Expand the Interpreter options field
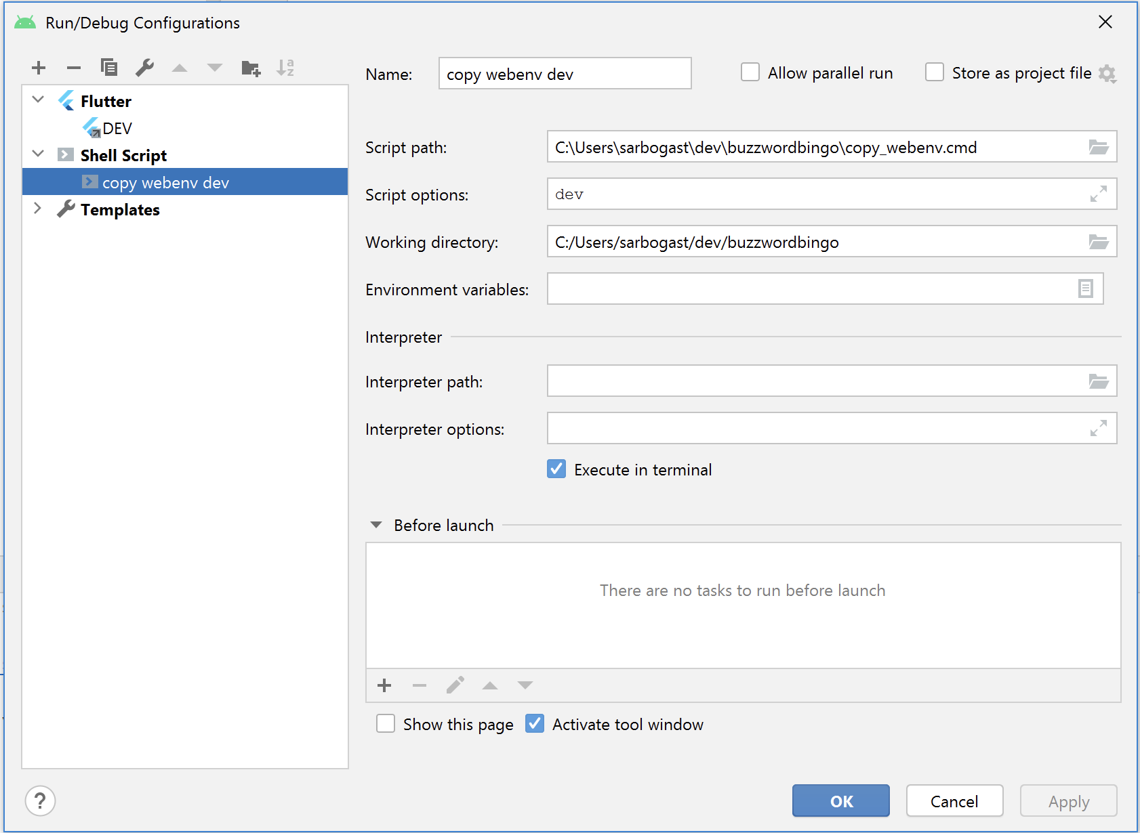1140x833 pixels. (x=1099, y=429)
